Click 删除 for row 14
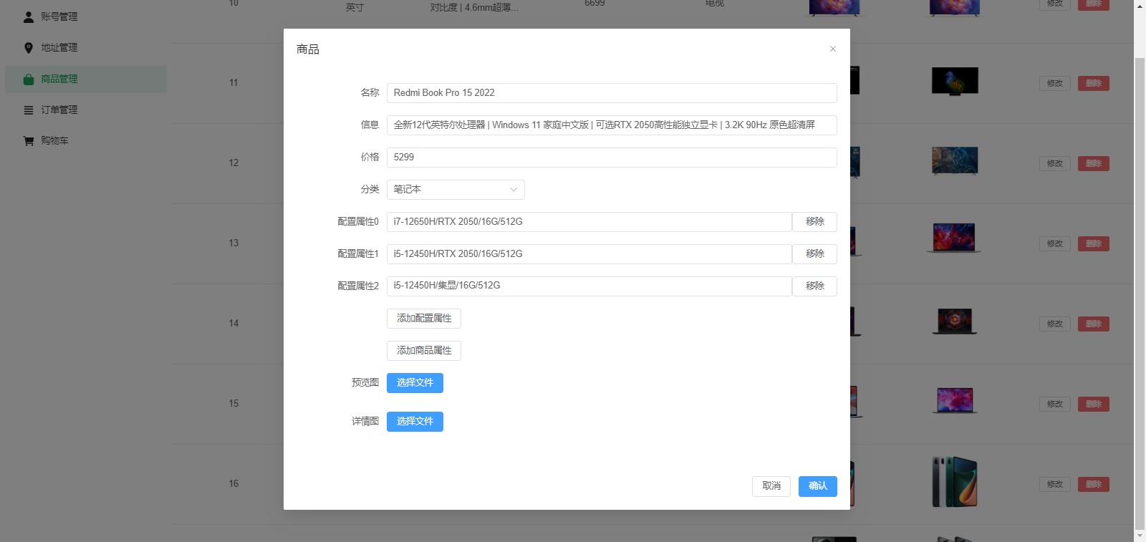 click(1094, 324)
